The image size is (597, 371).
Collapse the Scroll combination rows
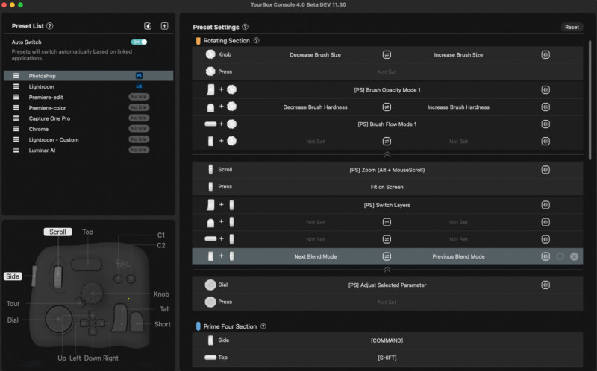[387, 270]
